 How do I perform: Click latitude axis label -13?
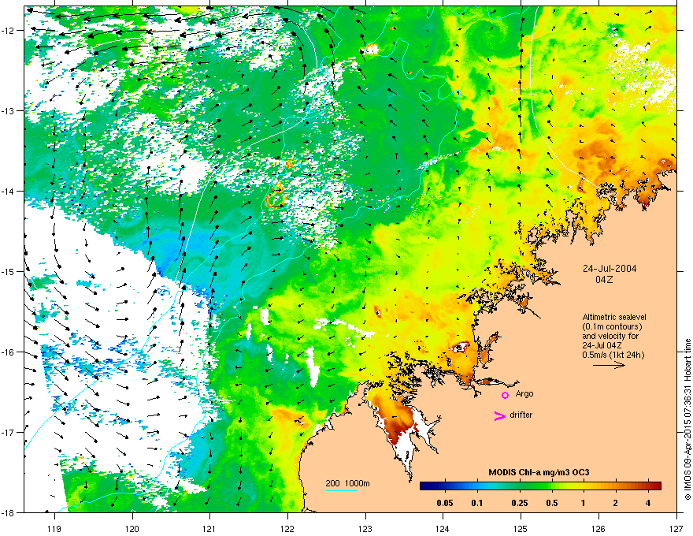[x=8, y=110]
